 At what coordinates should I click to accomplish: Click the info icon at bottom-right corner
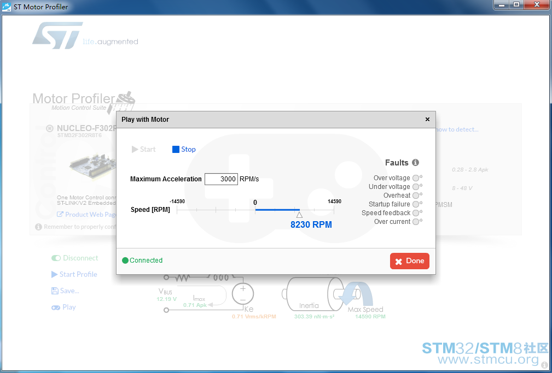pyautogui.click(x=544, y=365)
